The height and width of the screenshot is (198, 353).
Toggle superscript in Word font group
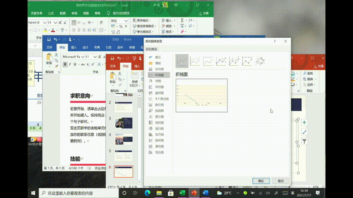click(x=93, y=65)
